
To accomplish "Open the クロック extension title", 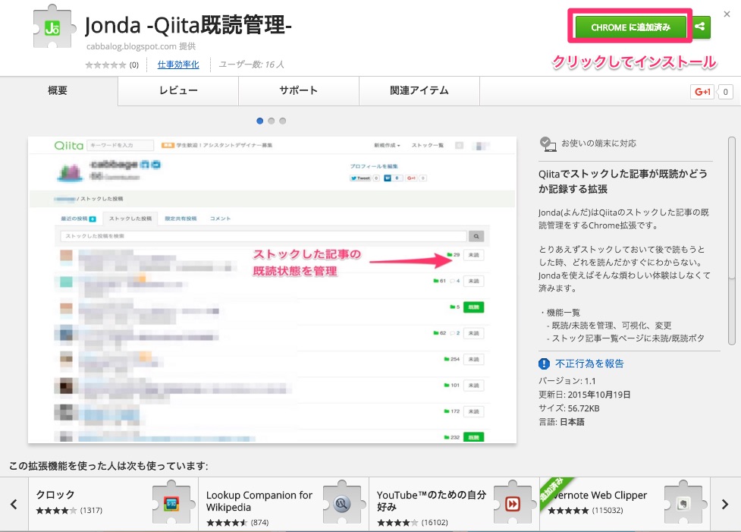I will coord(55,495).
